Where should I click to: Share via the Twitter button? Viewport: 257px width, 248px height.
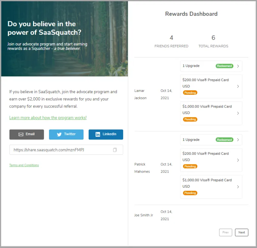click(x=66, y=134)
